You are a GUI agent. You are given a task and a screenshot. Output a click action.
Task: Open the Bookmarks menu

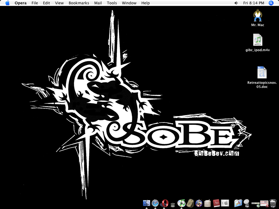pos(79,3)
